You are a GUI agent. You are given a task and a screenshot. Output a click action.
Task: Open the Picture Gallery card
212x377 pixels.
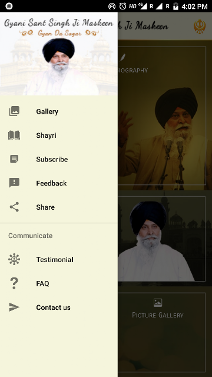point(161,332)
